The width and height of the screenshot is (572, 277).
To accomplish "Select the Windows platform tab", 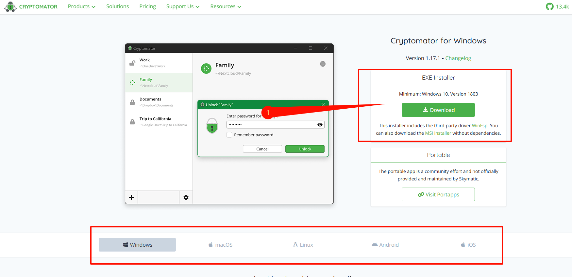I will point(137,245).
